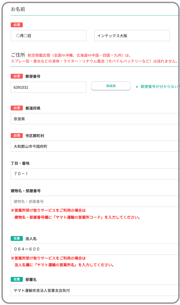Viewport: 180px width, 305px height.
Task: Click the ご住所 section heading
Action: (18, 55)
